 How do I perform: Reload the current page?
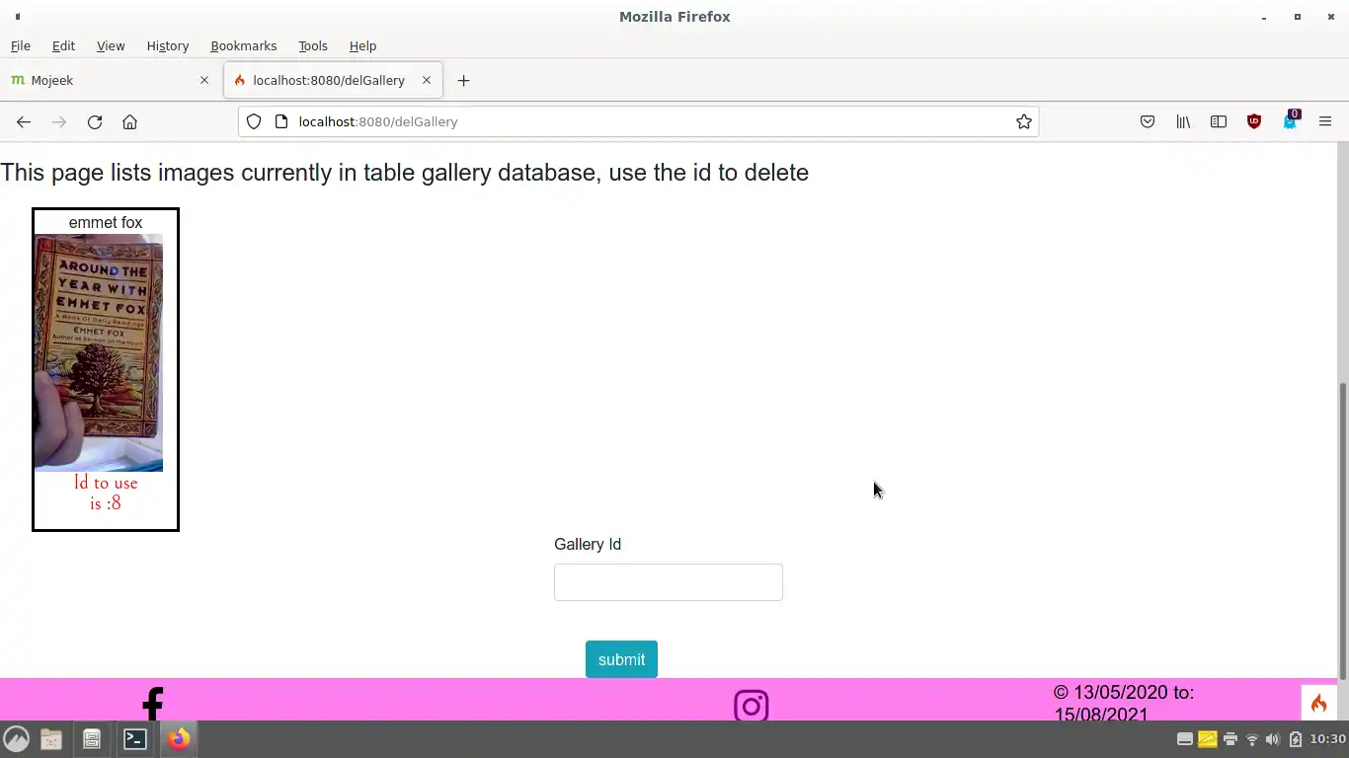coord(95,121)
